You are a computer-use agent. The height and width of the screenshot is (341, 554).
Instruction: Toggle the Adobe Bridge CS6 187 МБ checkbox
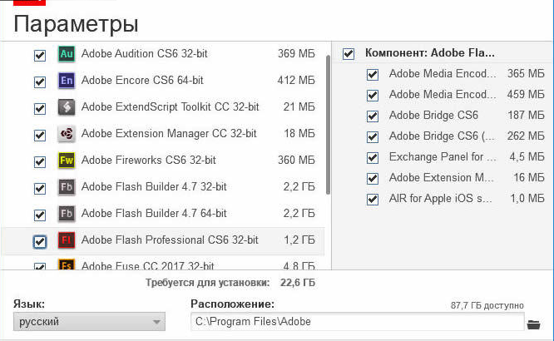click(373, 116)
